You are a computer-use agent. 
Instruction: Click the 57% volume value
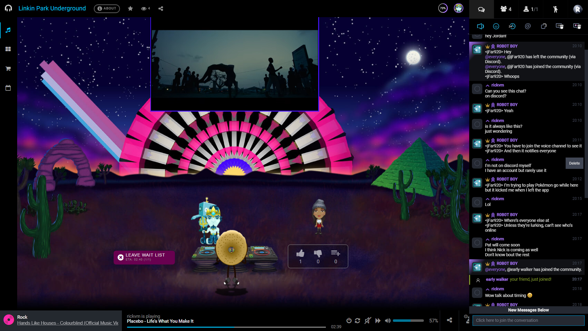point(433,321)
